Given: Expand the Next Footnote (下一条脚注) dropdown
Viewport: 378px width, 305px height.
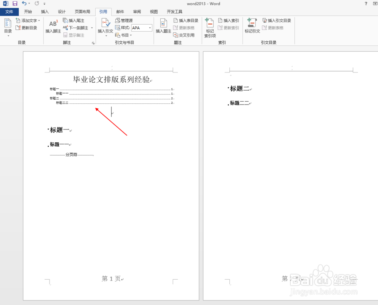Looking at the screenshot, I should tap(92, 28).
